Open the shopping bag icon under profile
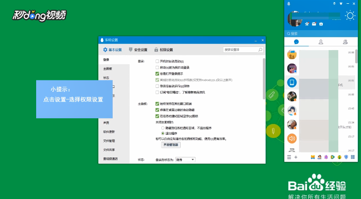The width and height of the screenshot is (361, 199). click(321, 24)
